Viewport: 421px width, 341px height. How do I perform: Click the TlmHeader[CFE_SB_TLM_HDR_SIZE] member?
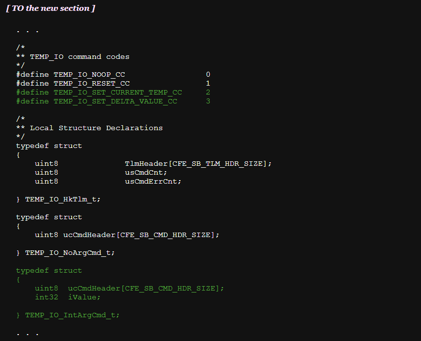coord(198,164)
